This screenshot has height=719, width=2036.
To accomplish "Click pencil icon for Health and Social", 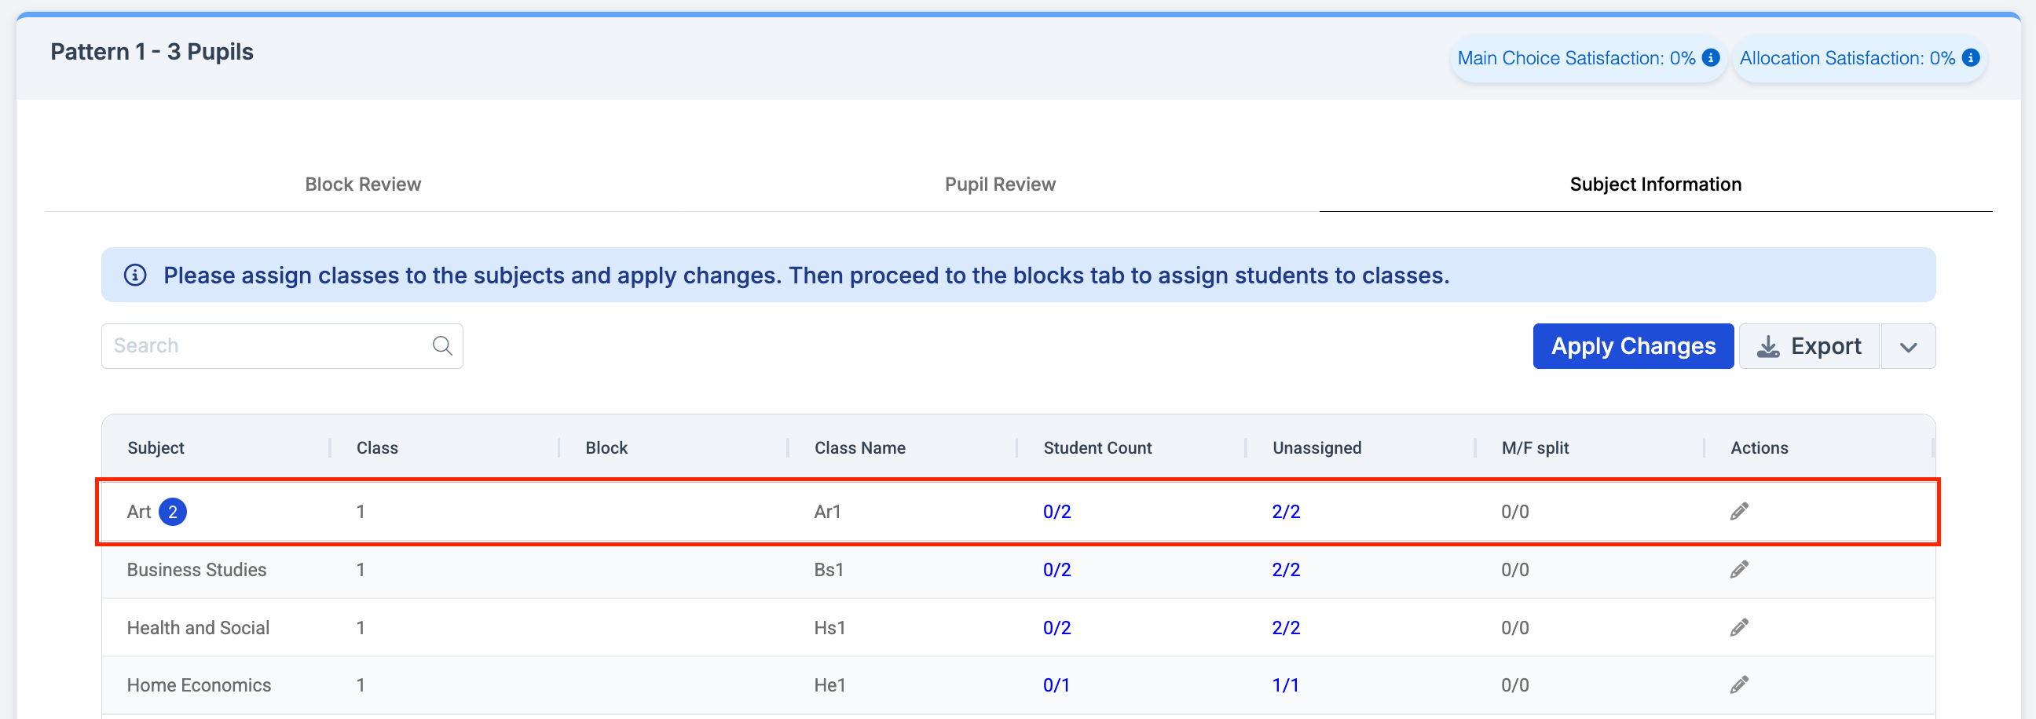I will [x=1739, y=628].
